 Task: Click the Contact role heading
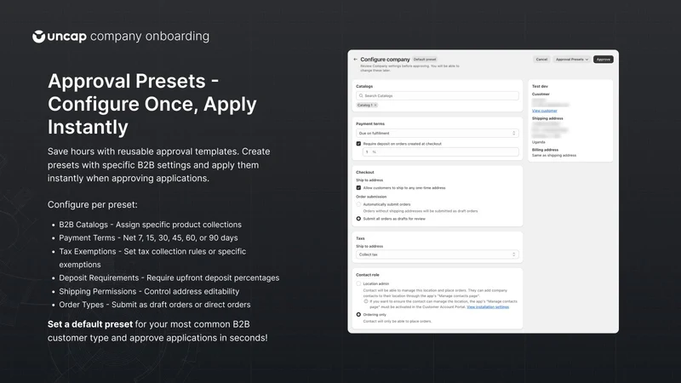[368, 275]
